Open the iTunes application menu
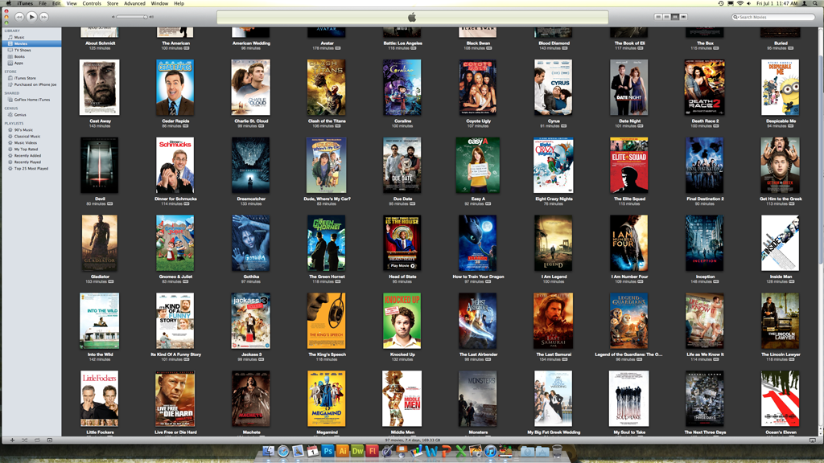 (25, 3)
